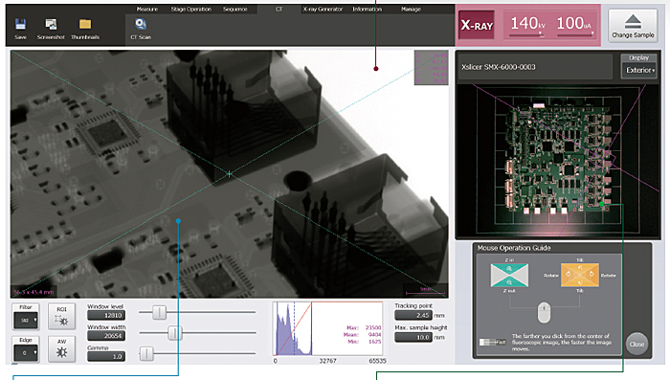Open the Stage Operation tab
This screenshot has width=670, height=380.
pos(191,9)
